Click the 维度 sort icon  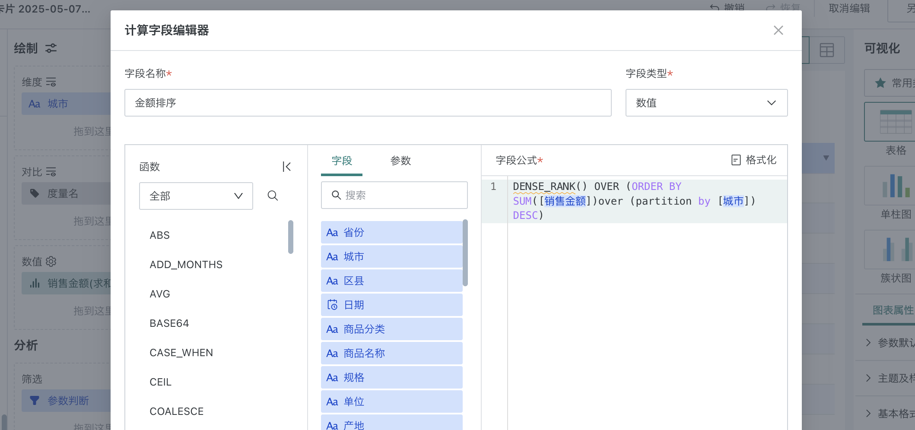[x=51, y=82]
